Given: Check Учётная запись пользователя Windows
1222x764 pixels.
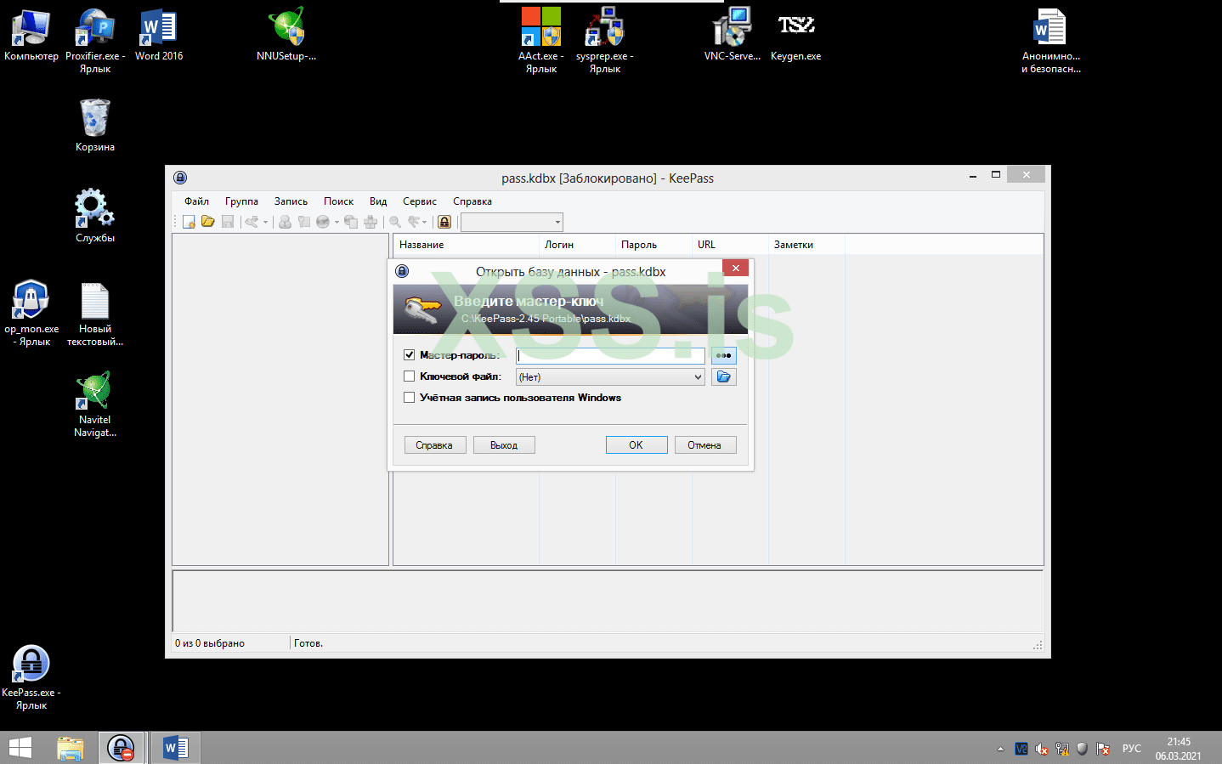Looking at the screenshot, I should 410,397.
